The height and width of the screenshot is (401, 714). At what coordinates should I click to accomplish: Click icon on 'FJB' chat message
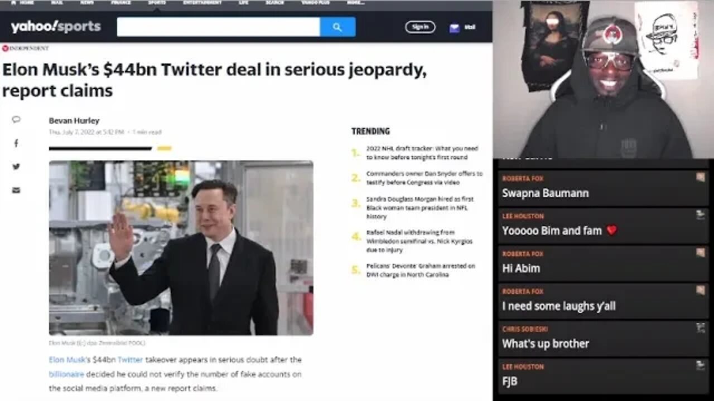coord(700,365)
